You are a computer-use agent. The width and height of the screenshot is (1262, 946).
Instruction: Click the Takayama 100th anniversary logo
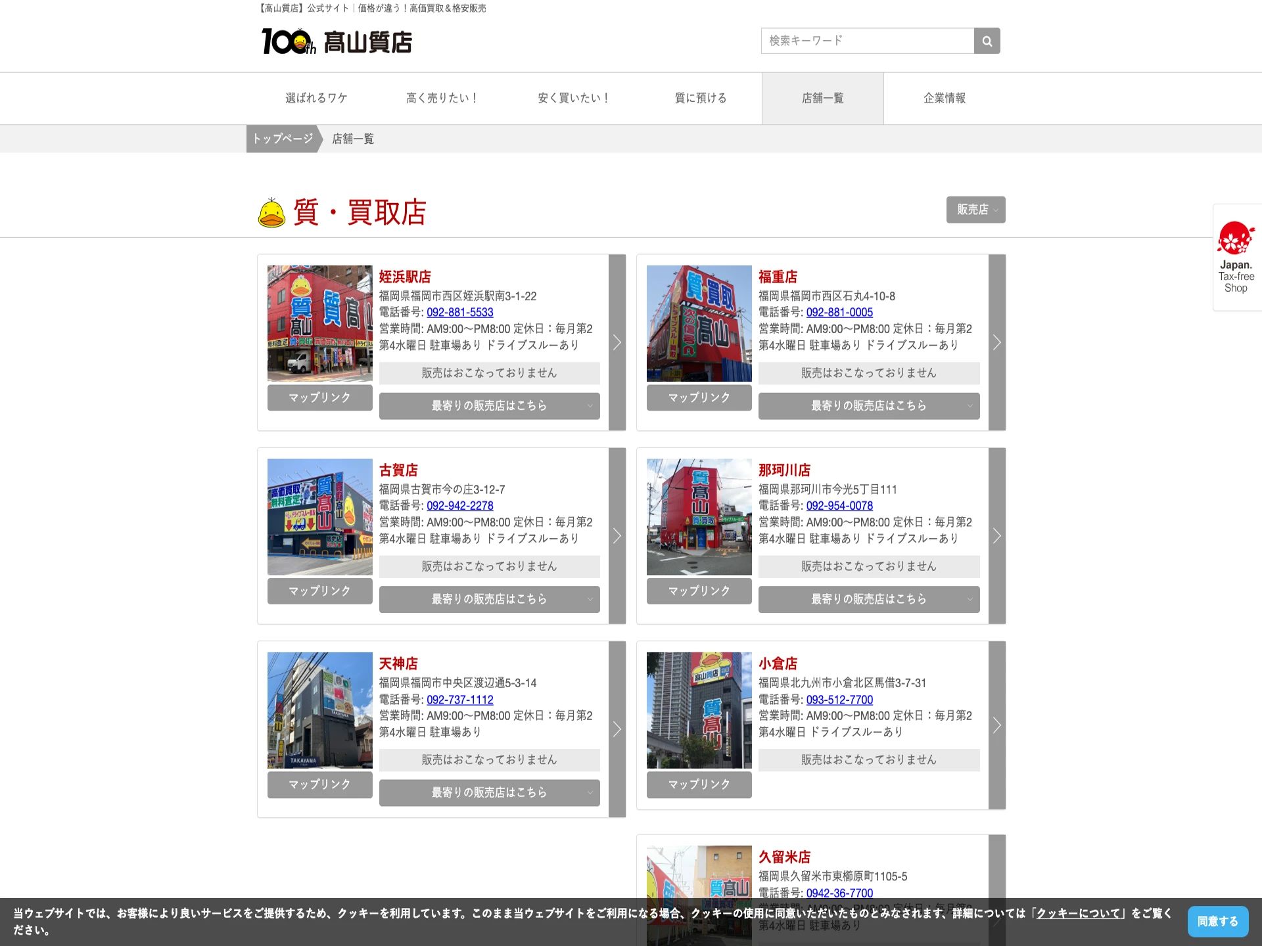pyautogui.click(x=337, y=41)
